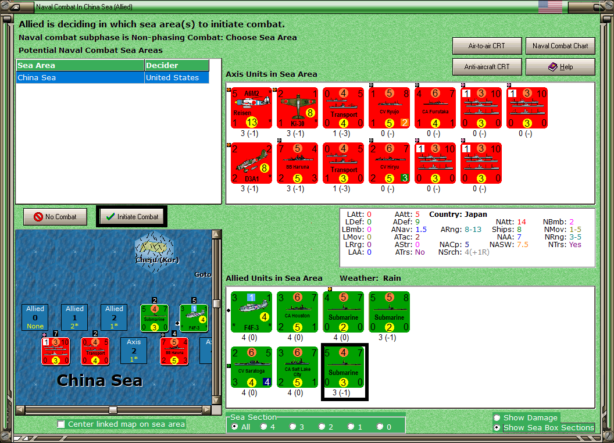Select the CA Houston cruiser unit
Screen dimensions: 614x443
pos(297,312)
